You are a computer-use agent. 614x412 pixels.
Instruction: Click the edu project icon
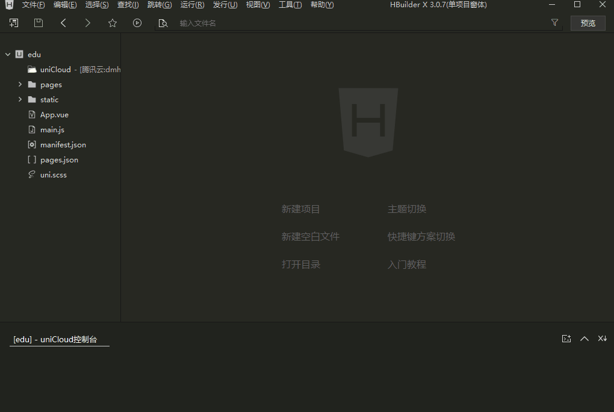(19, 54)
